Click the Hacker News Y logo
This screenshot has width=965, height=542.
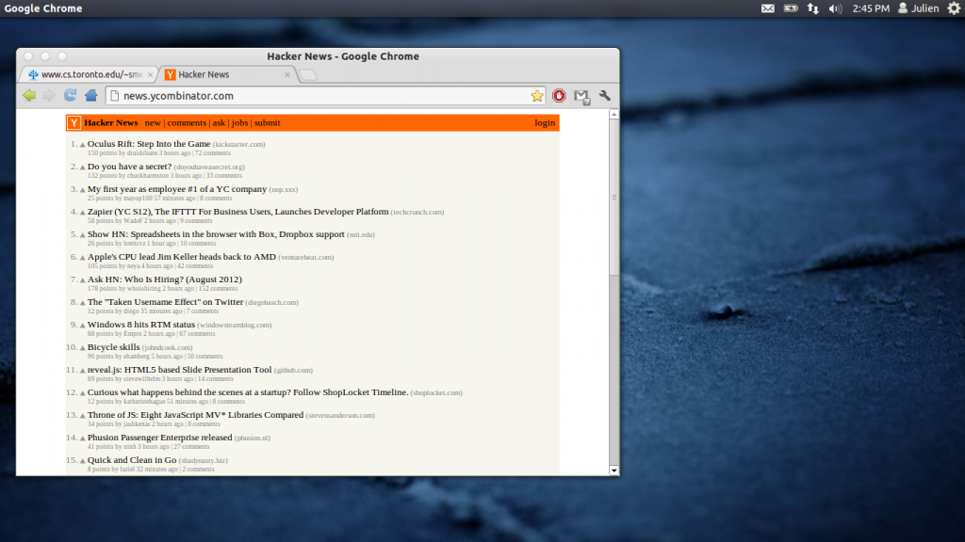[74, 123]
